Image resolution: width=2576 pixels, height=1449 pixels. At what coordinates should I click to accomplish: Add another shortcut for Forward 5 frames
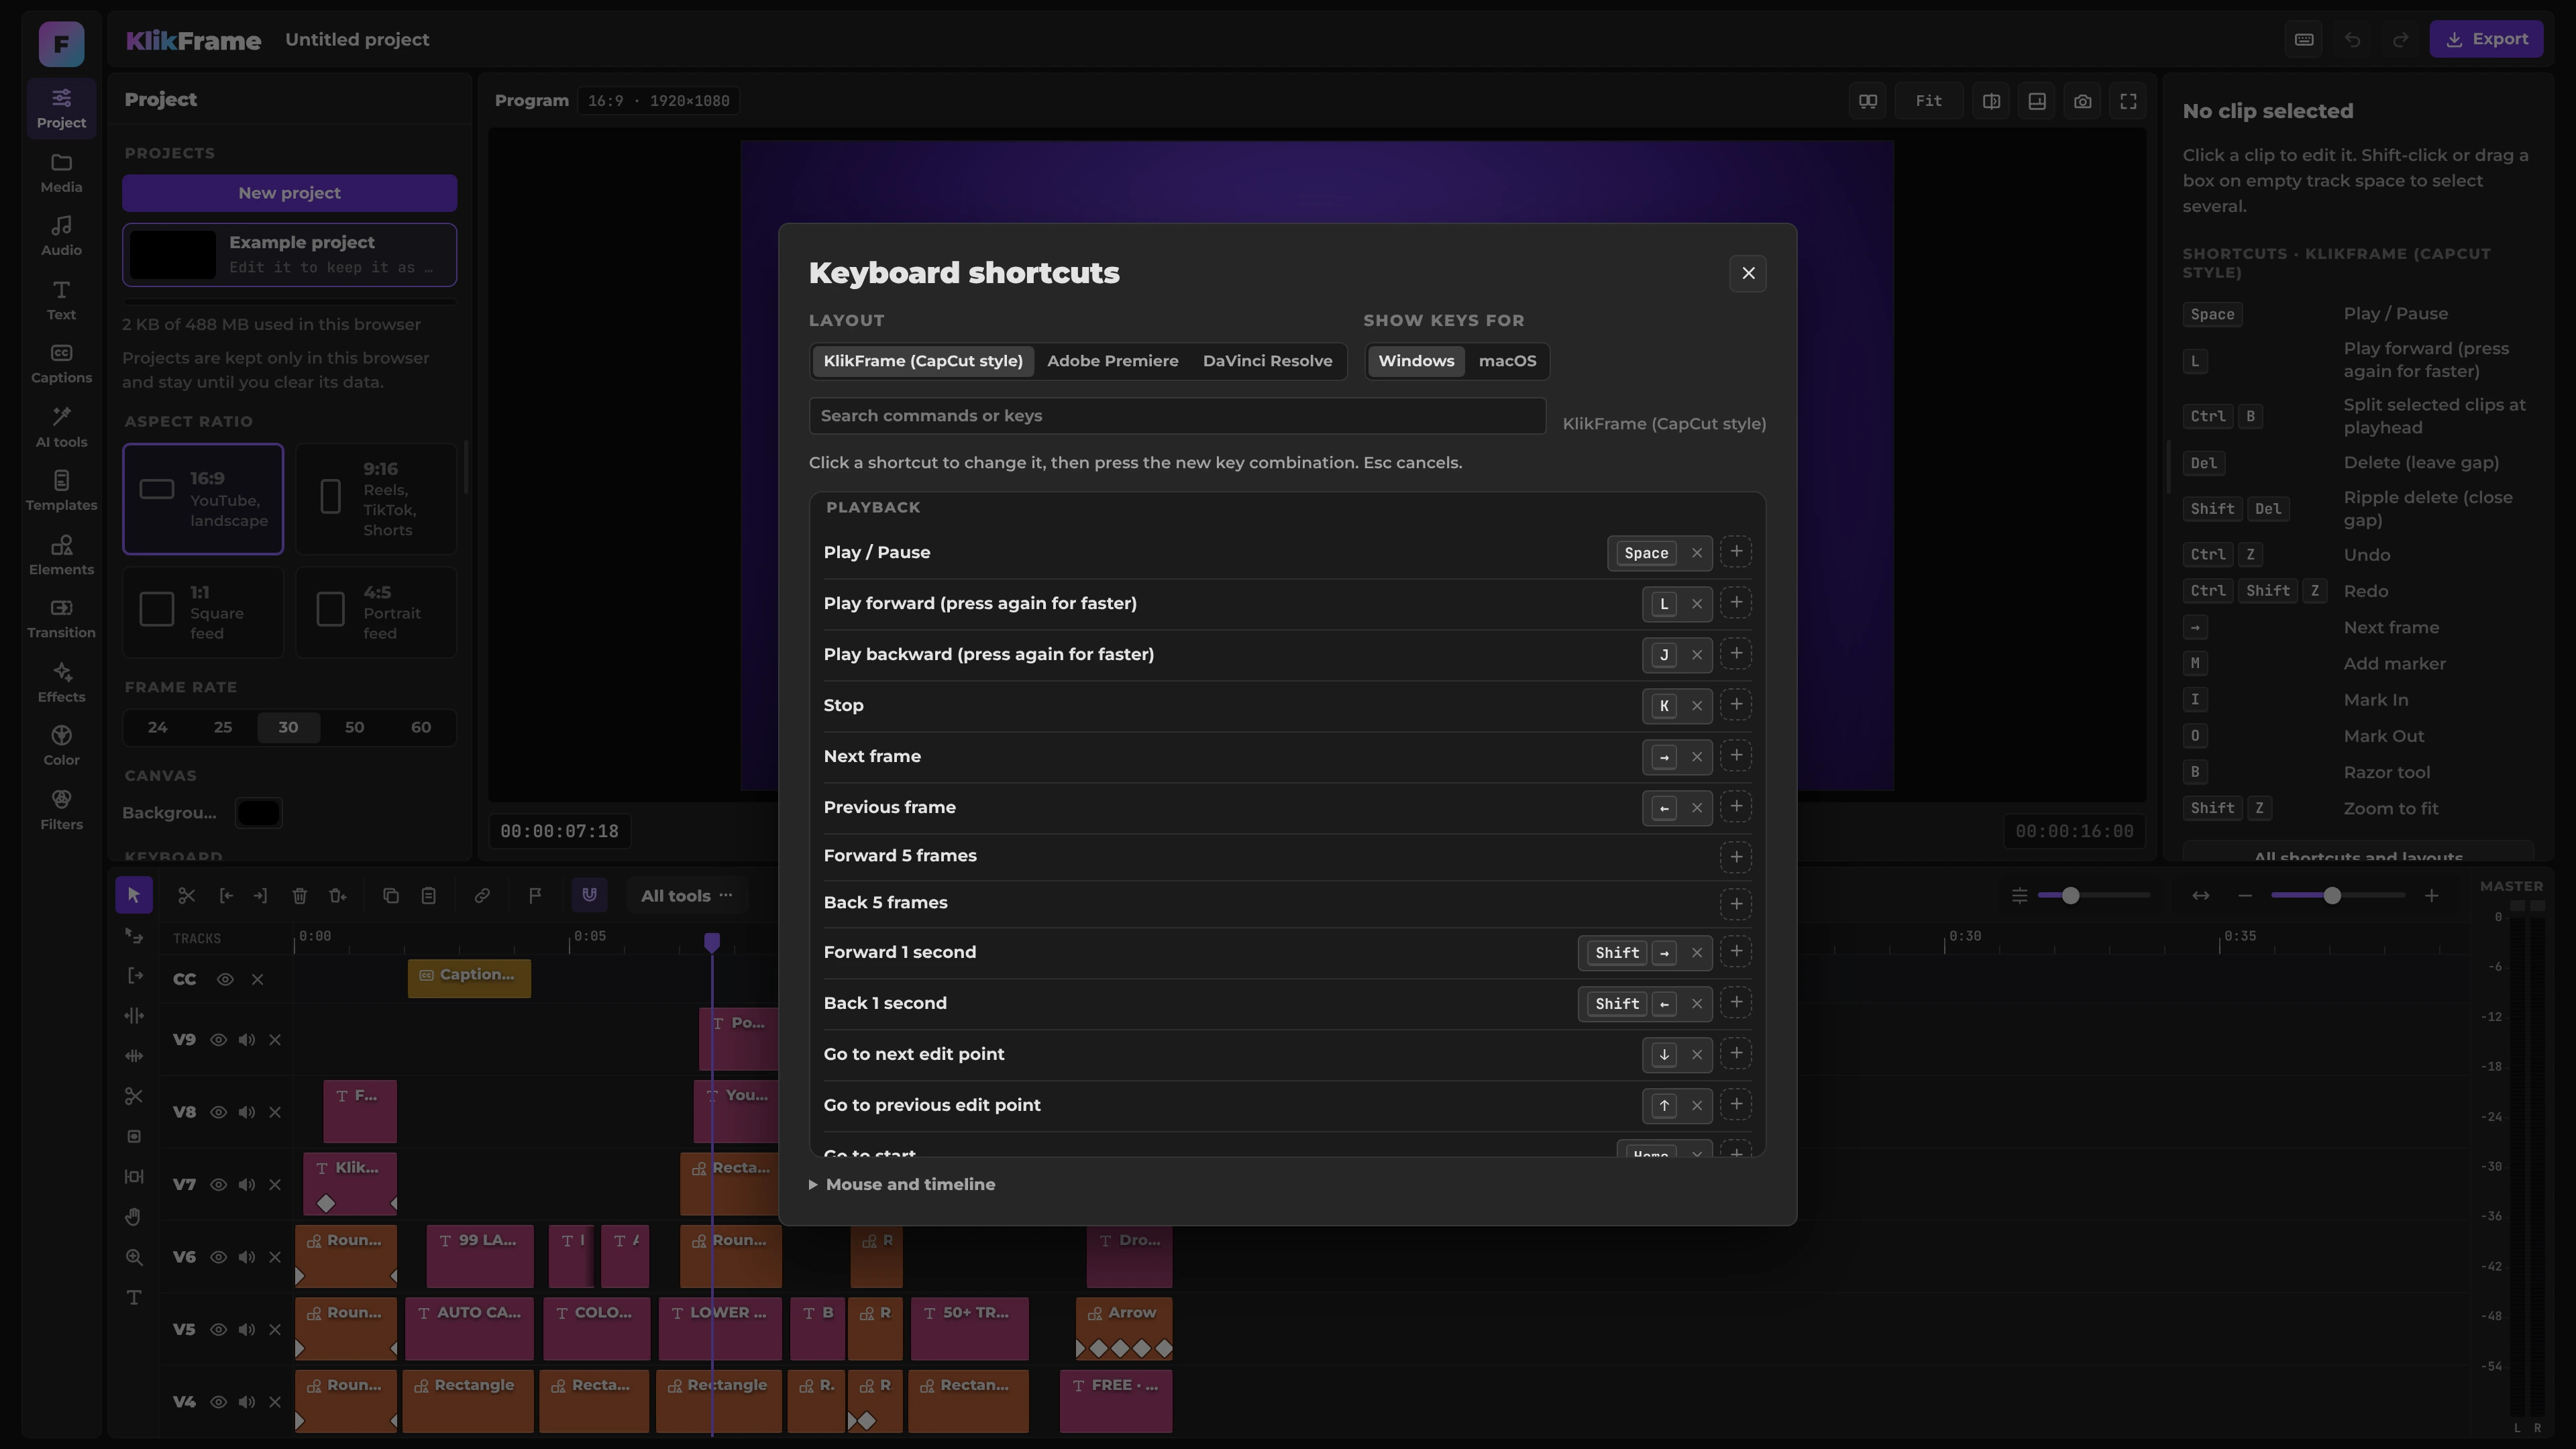(x=1736, y=857)
